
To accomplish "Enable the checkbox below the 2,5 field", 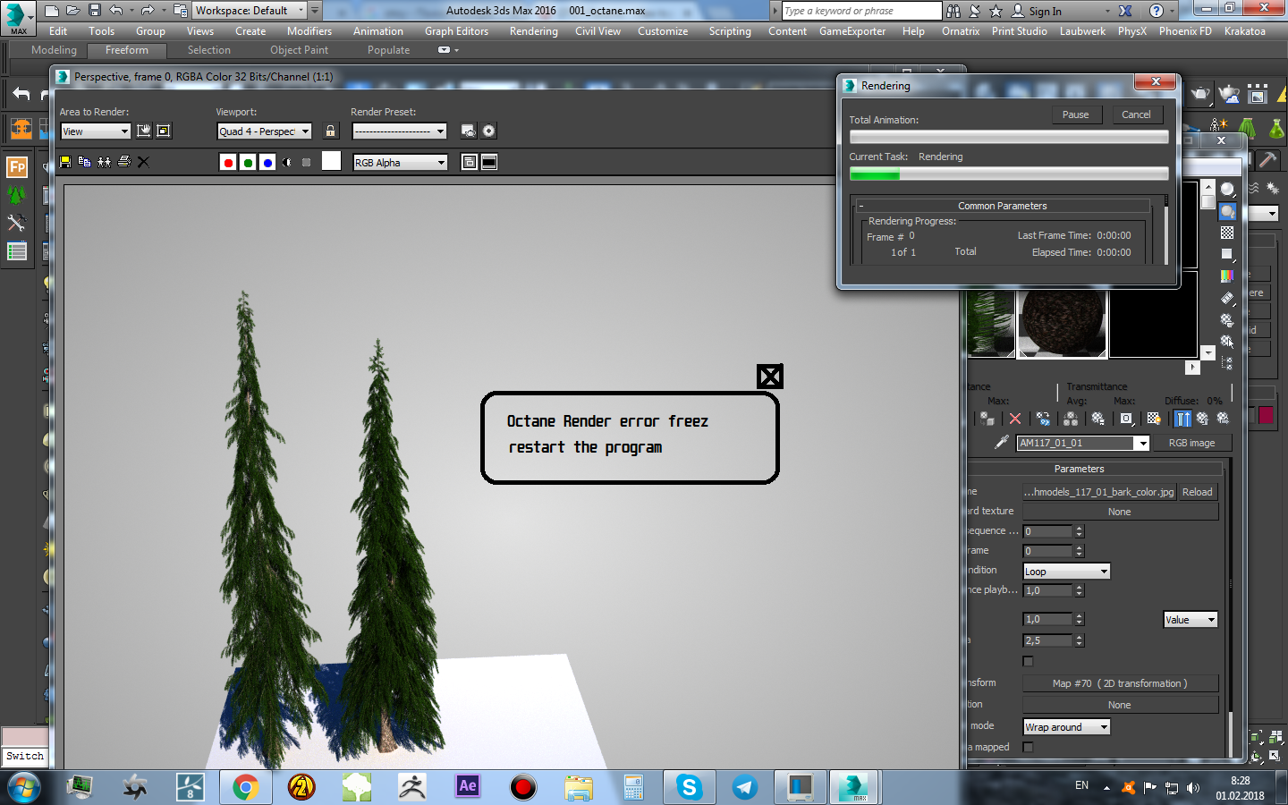I will pos(1028,662).
